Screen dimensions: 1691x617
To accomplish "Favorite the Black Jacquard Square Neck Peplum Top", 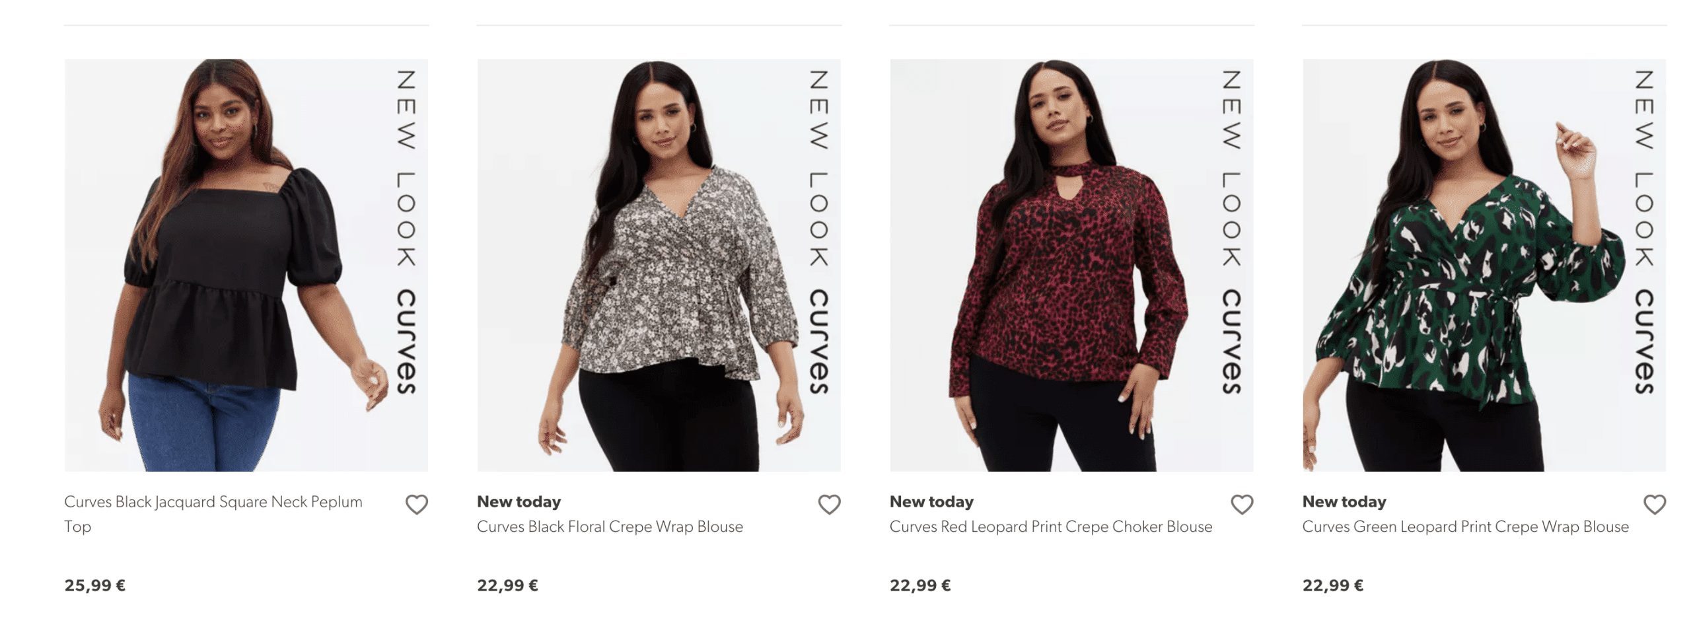I will pos(416,505).
